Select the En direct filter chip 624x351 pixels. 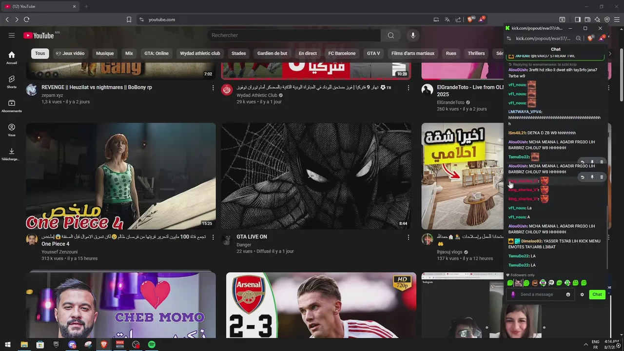point(308,53)
